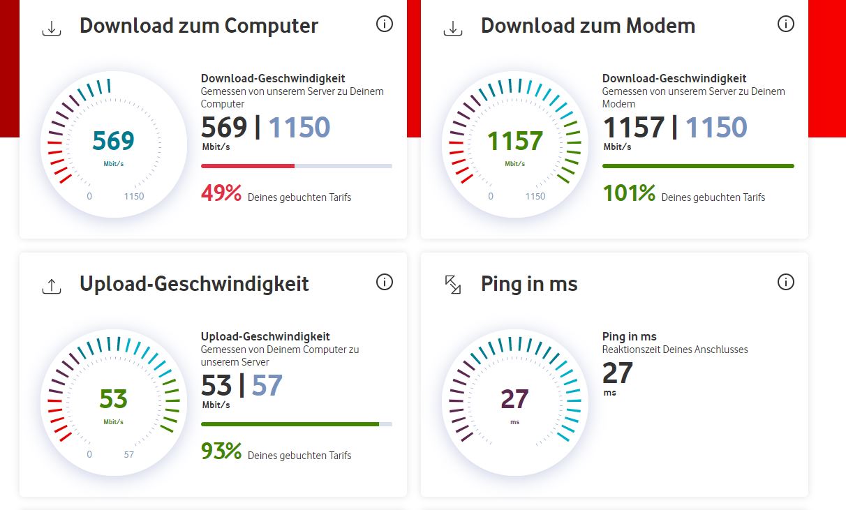Viewport: 846px width, 510px height.
Task: Click the 1157 Mbit/s modem gauge
Action: (x=514, y=143)
